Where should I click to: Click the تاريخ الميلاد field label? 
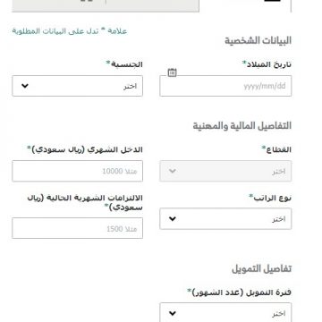[267, 64]
